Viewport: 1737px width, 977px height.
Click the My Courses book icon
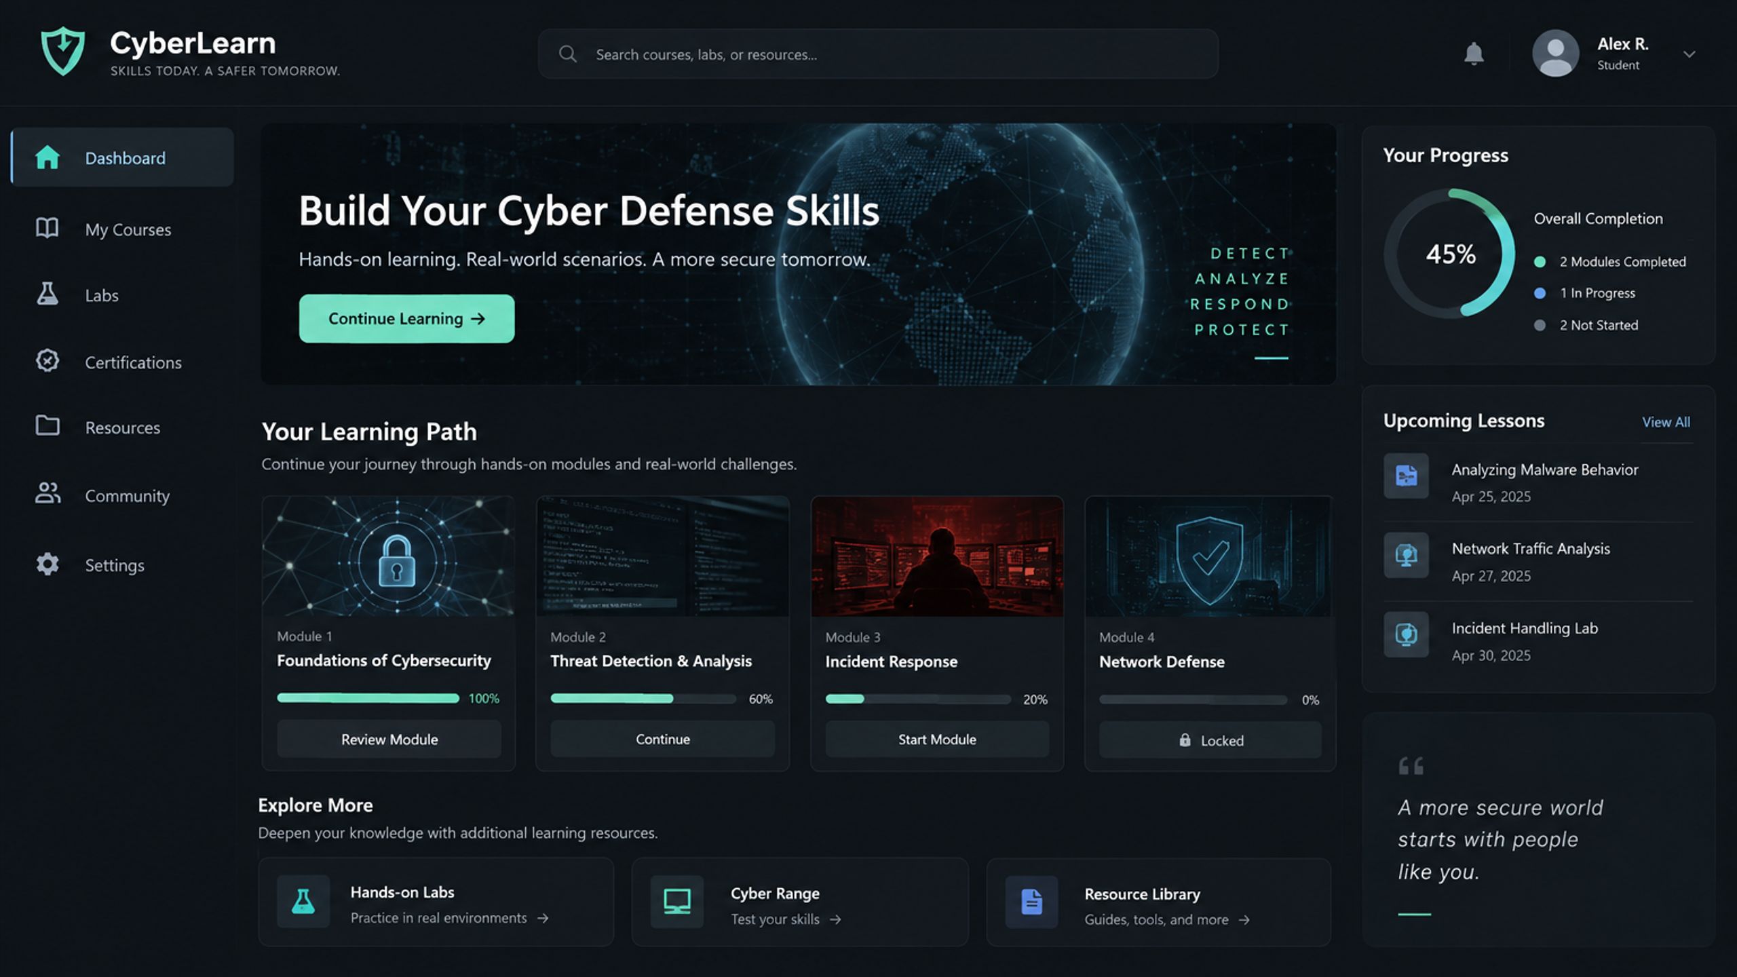coord(47,228)
